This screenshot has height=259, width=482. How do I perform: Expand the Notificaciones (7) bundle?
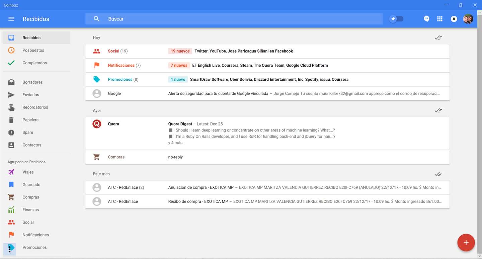(267, 65)
